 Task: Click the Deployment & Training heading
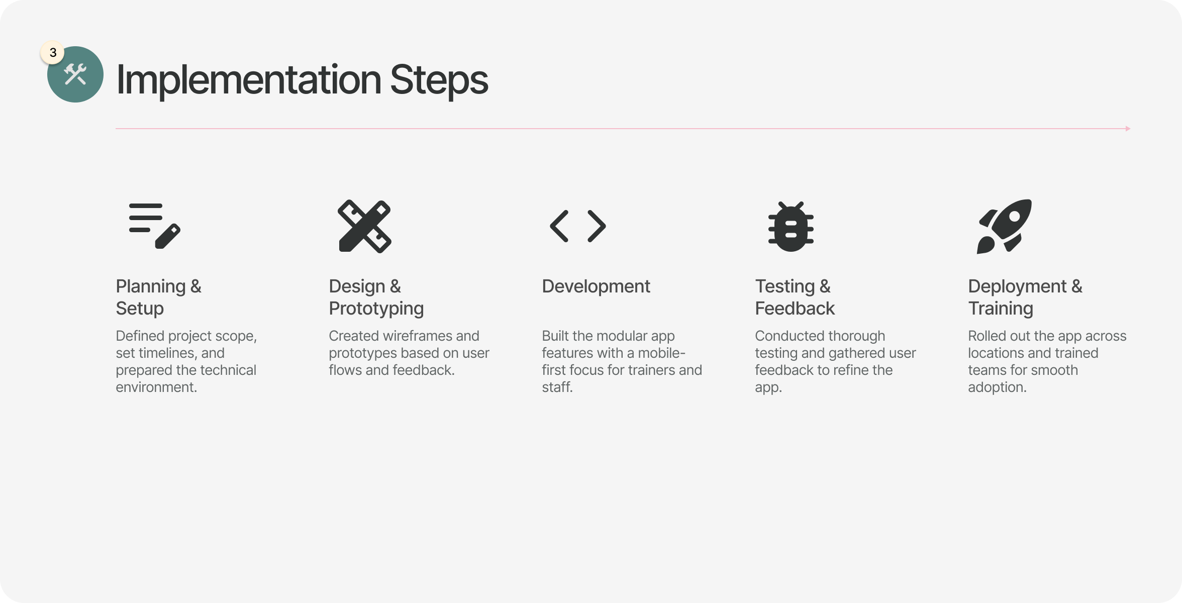pyautogui.click(x=1025, y=297)
